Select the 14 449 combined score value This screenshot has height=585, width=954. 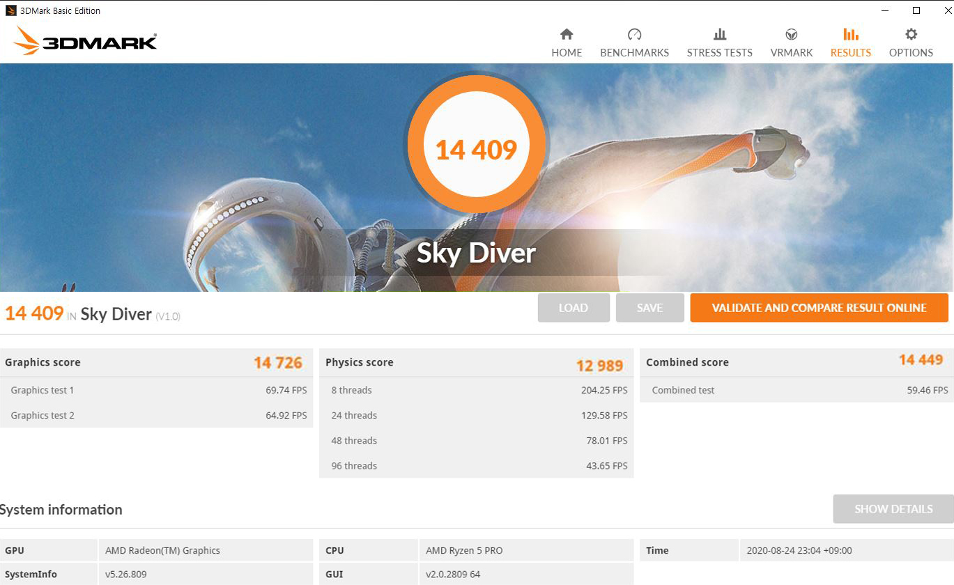tap(921, 359)
